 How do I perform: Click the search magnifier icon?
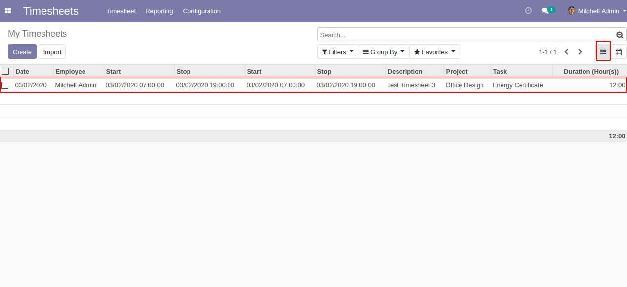(x=620, y=35)
